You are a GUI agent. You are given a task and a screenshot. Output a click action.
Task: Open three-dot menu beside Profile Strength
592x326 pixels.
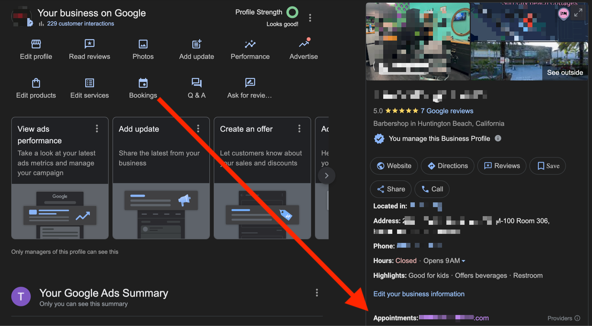[x=310, y=18]
